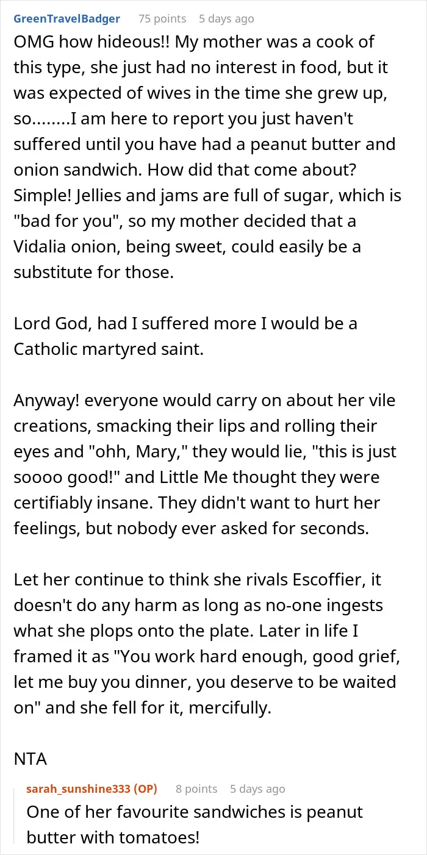Screen dimensions: 427x855
Task: Open GreenTravelBadger's user profile link
Action: [67, 18]
